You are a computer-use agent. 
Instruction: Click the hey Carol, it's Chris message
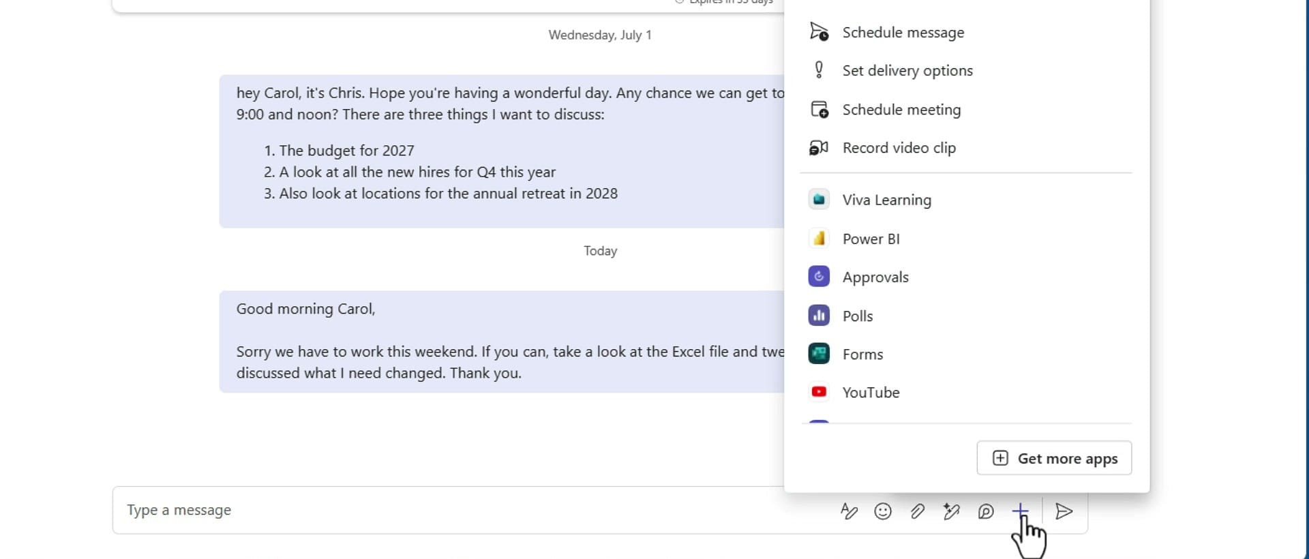pyautogui.click(x=502, y=151)
